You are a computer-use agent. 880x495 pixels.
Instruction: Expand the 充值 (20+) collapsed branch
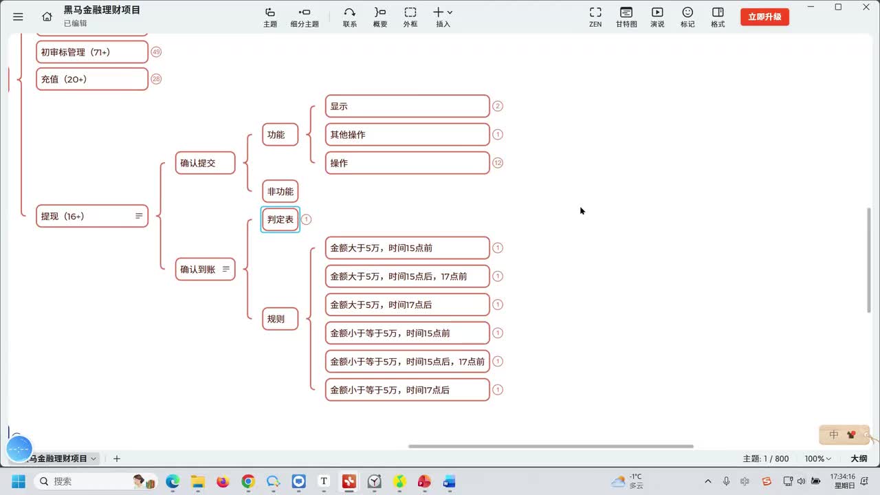[156, 79]
